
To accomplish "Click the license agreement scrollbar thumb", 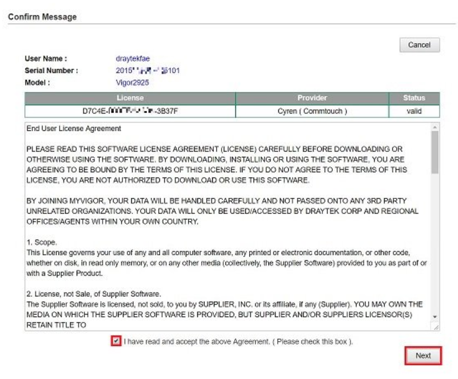I will (x=435, y=152).
